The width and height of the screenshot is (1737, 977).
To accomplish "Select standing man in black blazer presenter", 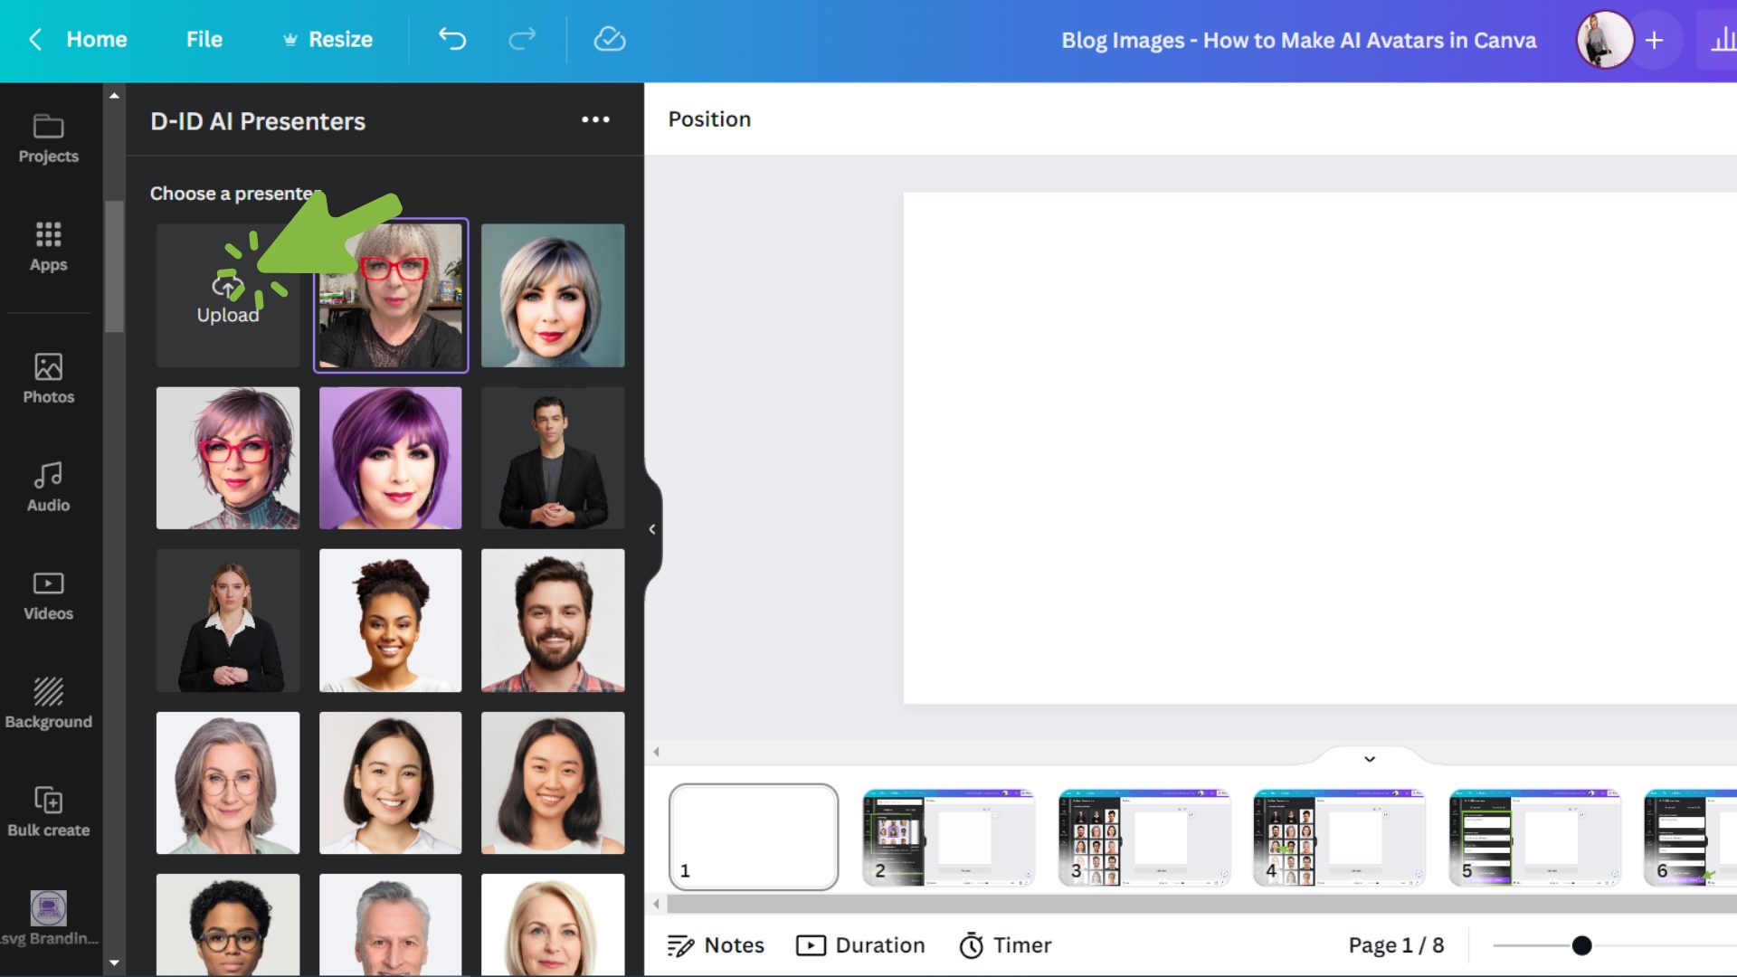I will pyautogui.click(x=553, y=458).
